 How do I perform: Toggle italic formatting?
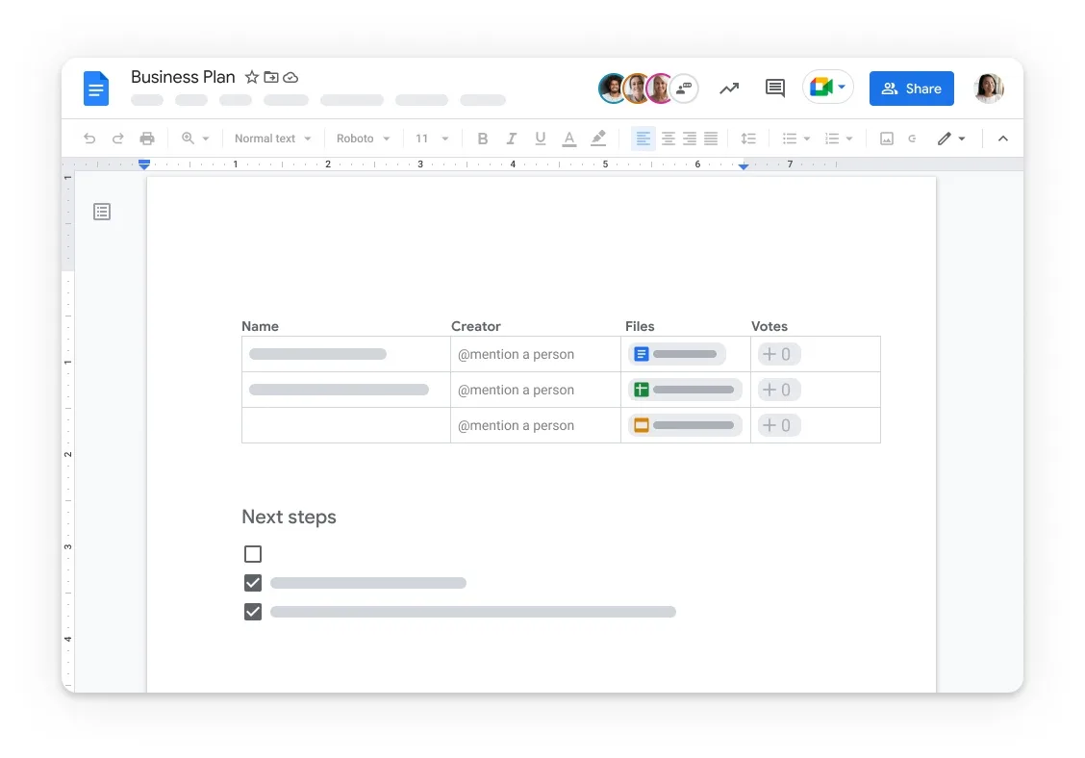pos(512,139)
